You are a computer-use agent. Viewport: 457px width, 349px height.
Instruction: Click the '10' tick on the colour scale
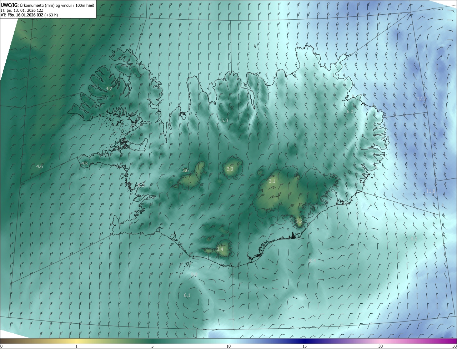pyautogui.click(x=228, y=347)
